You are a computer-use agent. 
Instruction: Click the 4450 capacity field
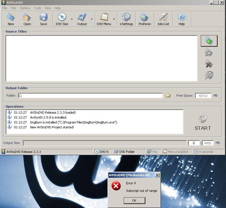tap(208, 143)
